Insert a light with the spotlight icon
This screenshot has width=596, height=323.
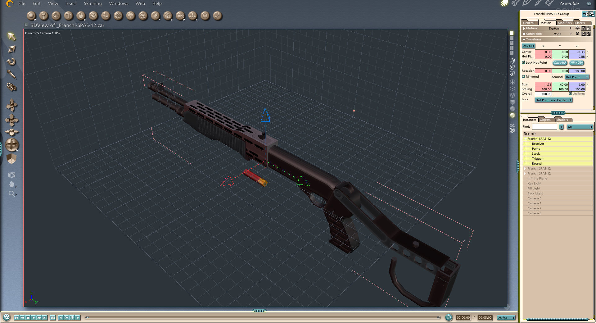point(155,16)
